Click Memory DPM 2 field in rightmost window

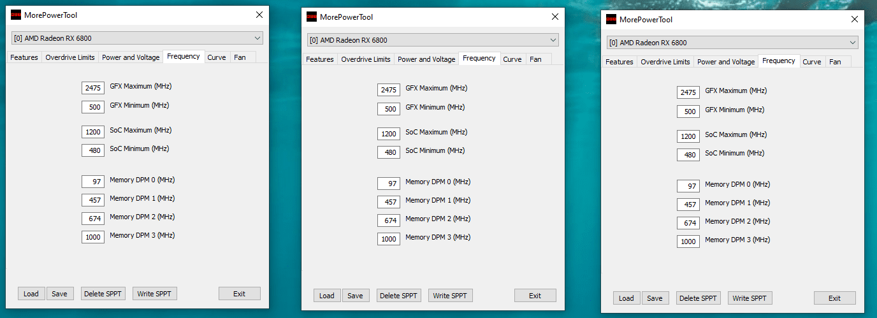(688, 222)
